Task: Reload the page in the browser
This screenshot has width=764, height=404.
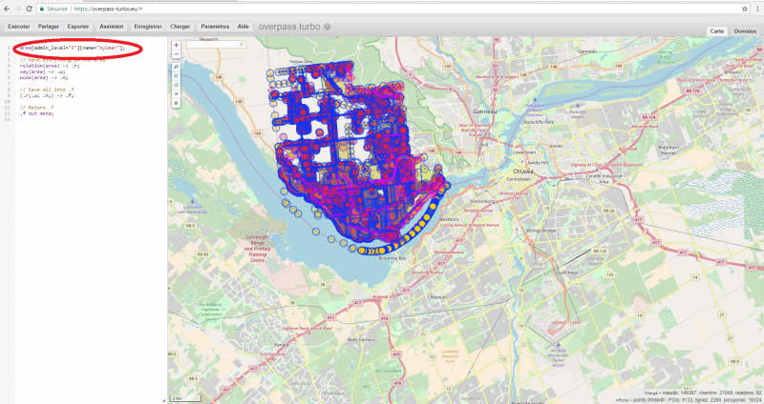Action: [x=30, y=8]
